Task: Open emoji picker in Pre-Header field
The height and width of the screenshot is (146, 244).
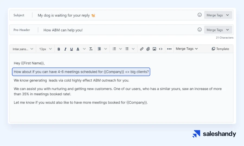Action: pos(200,30)
